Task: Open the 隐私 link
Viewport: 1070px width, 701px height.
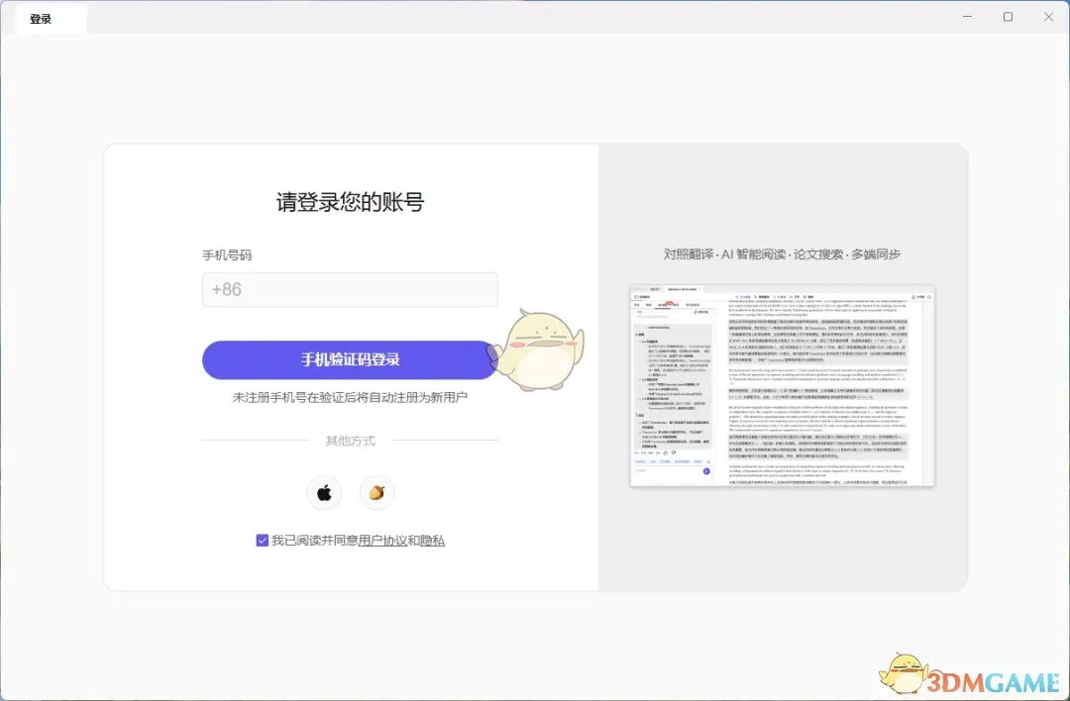Action: coord(433,540)
